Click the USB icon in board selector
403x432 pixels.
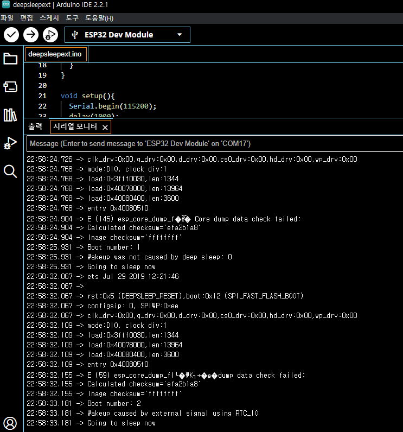pyautogui.click(x=75, y=35)
